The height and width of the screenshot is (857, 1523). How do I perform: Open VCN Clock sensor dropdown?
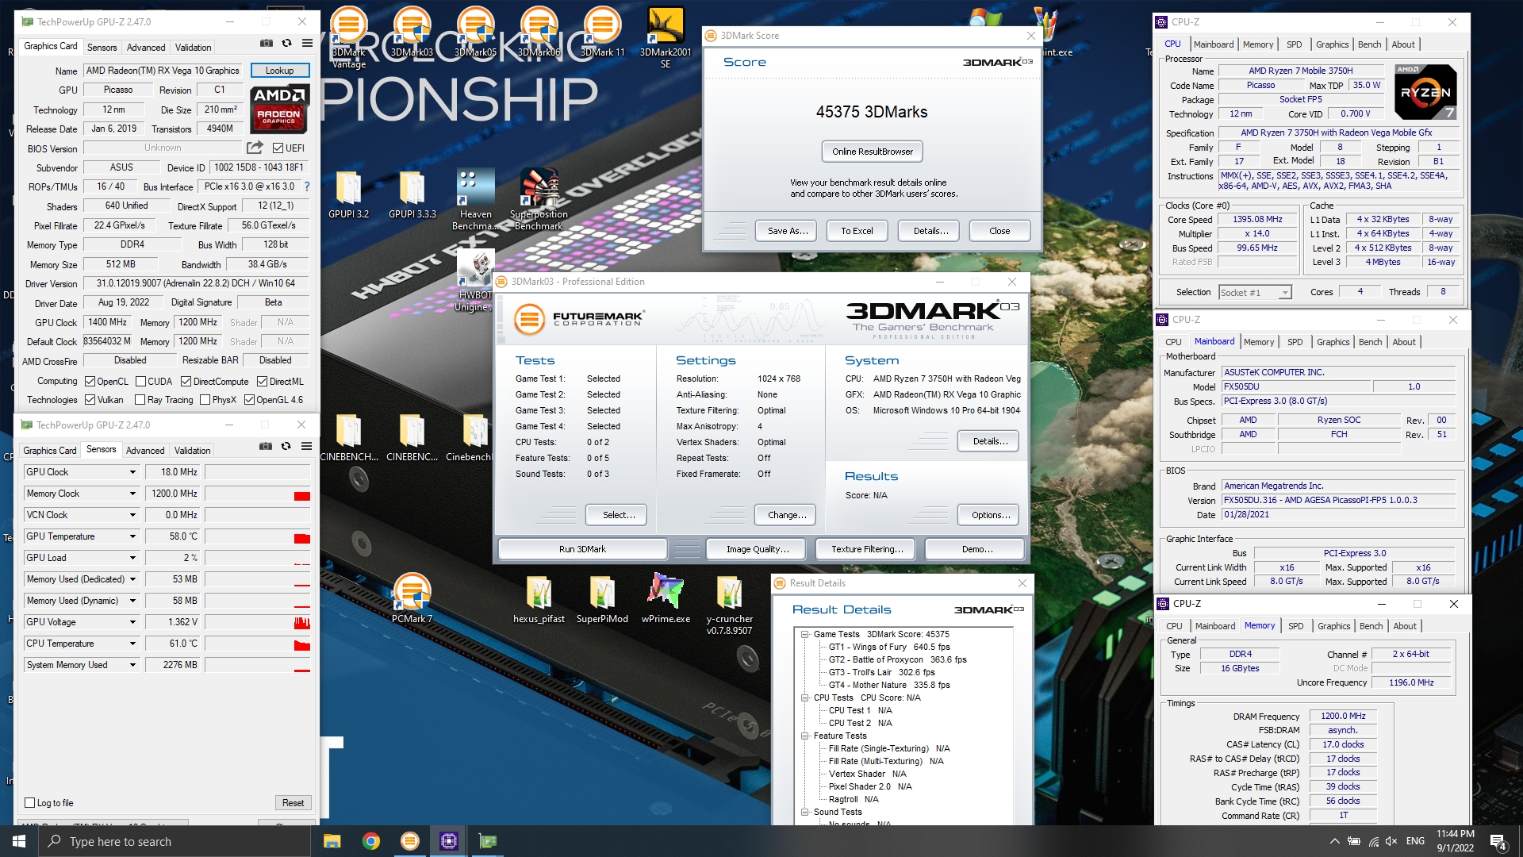132,515
